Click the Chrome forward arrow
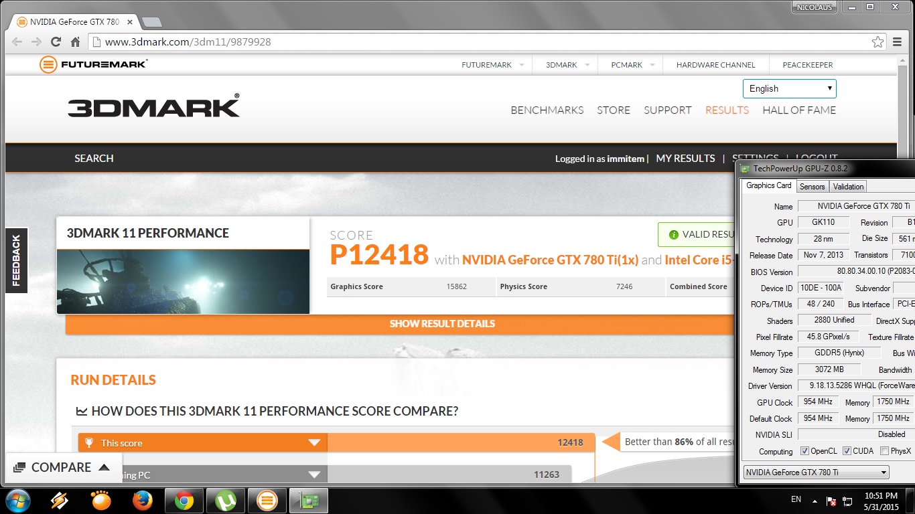The width and height of the screenshot is (915, 514). (x=37, y=41)
